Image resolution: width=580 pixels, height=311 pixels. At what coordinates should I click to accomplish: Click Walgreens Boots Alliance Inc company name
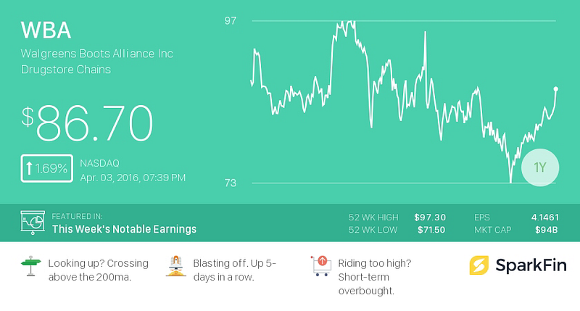[97, 54]
